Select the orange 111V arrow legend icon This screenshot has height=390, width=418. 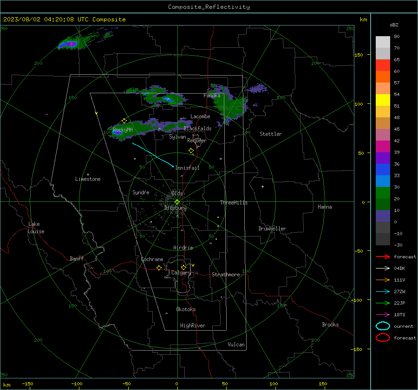(x=383, y=280)
